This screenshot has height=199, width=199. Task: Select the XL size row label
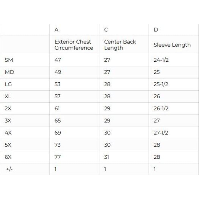(8, 96)
